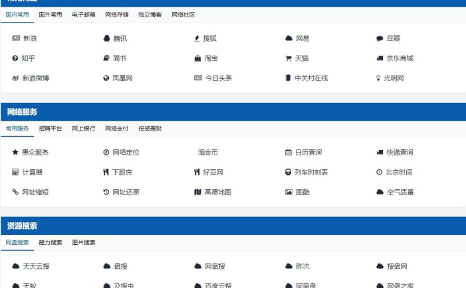466x288 pixels.
Task: Visit the 胖次 link
Action: click(302, 266)
